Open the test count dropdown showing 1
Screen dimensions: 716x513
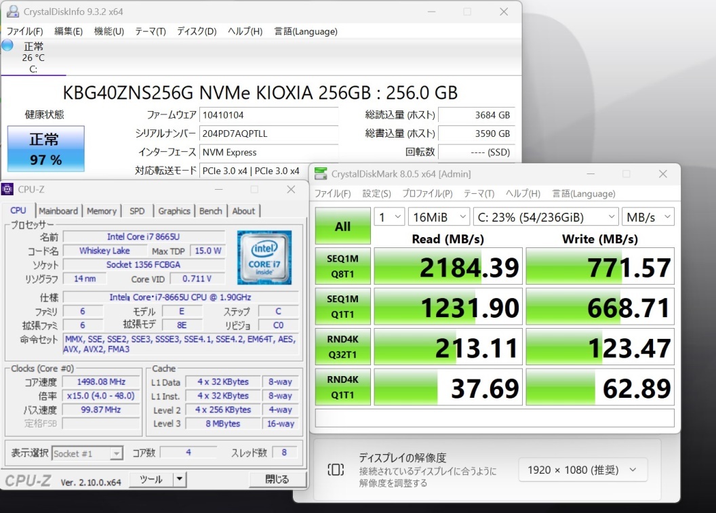click(x=389, y=218)
